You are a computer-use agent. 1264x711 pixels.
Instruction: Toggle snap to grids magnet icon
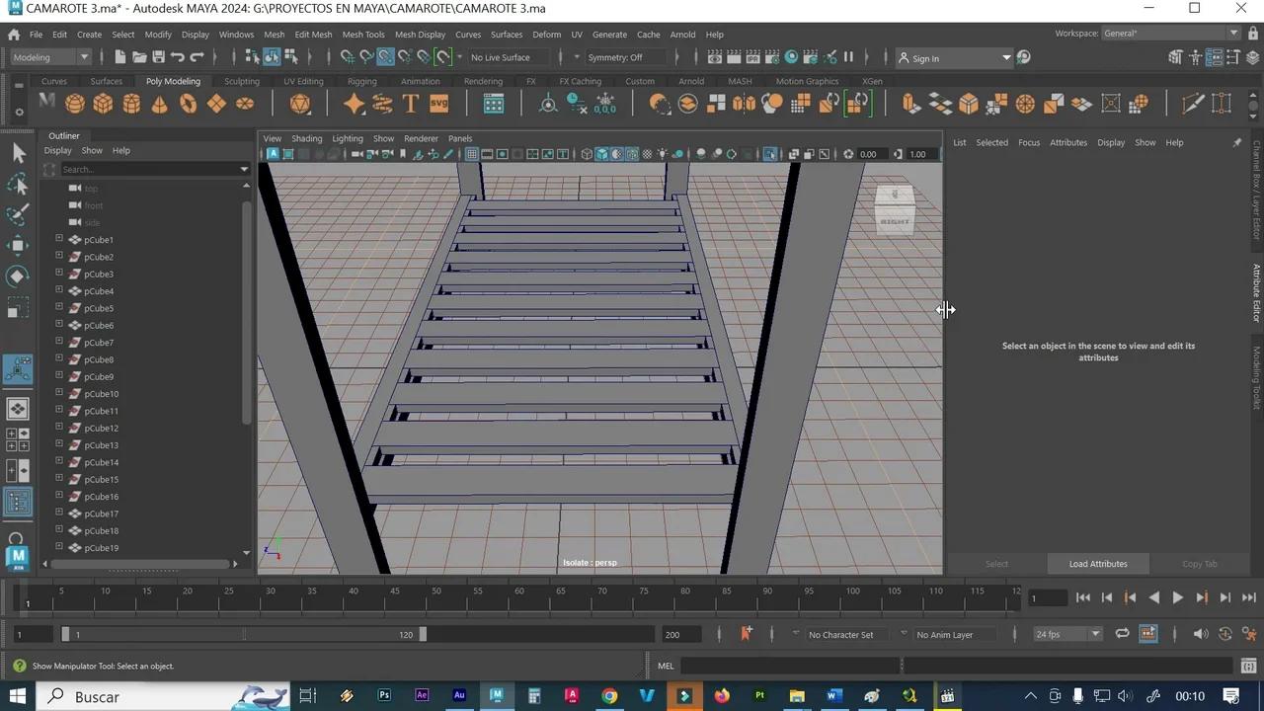pyautogui.click(x=348, y=57)
